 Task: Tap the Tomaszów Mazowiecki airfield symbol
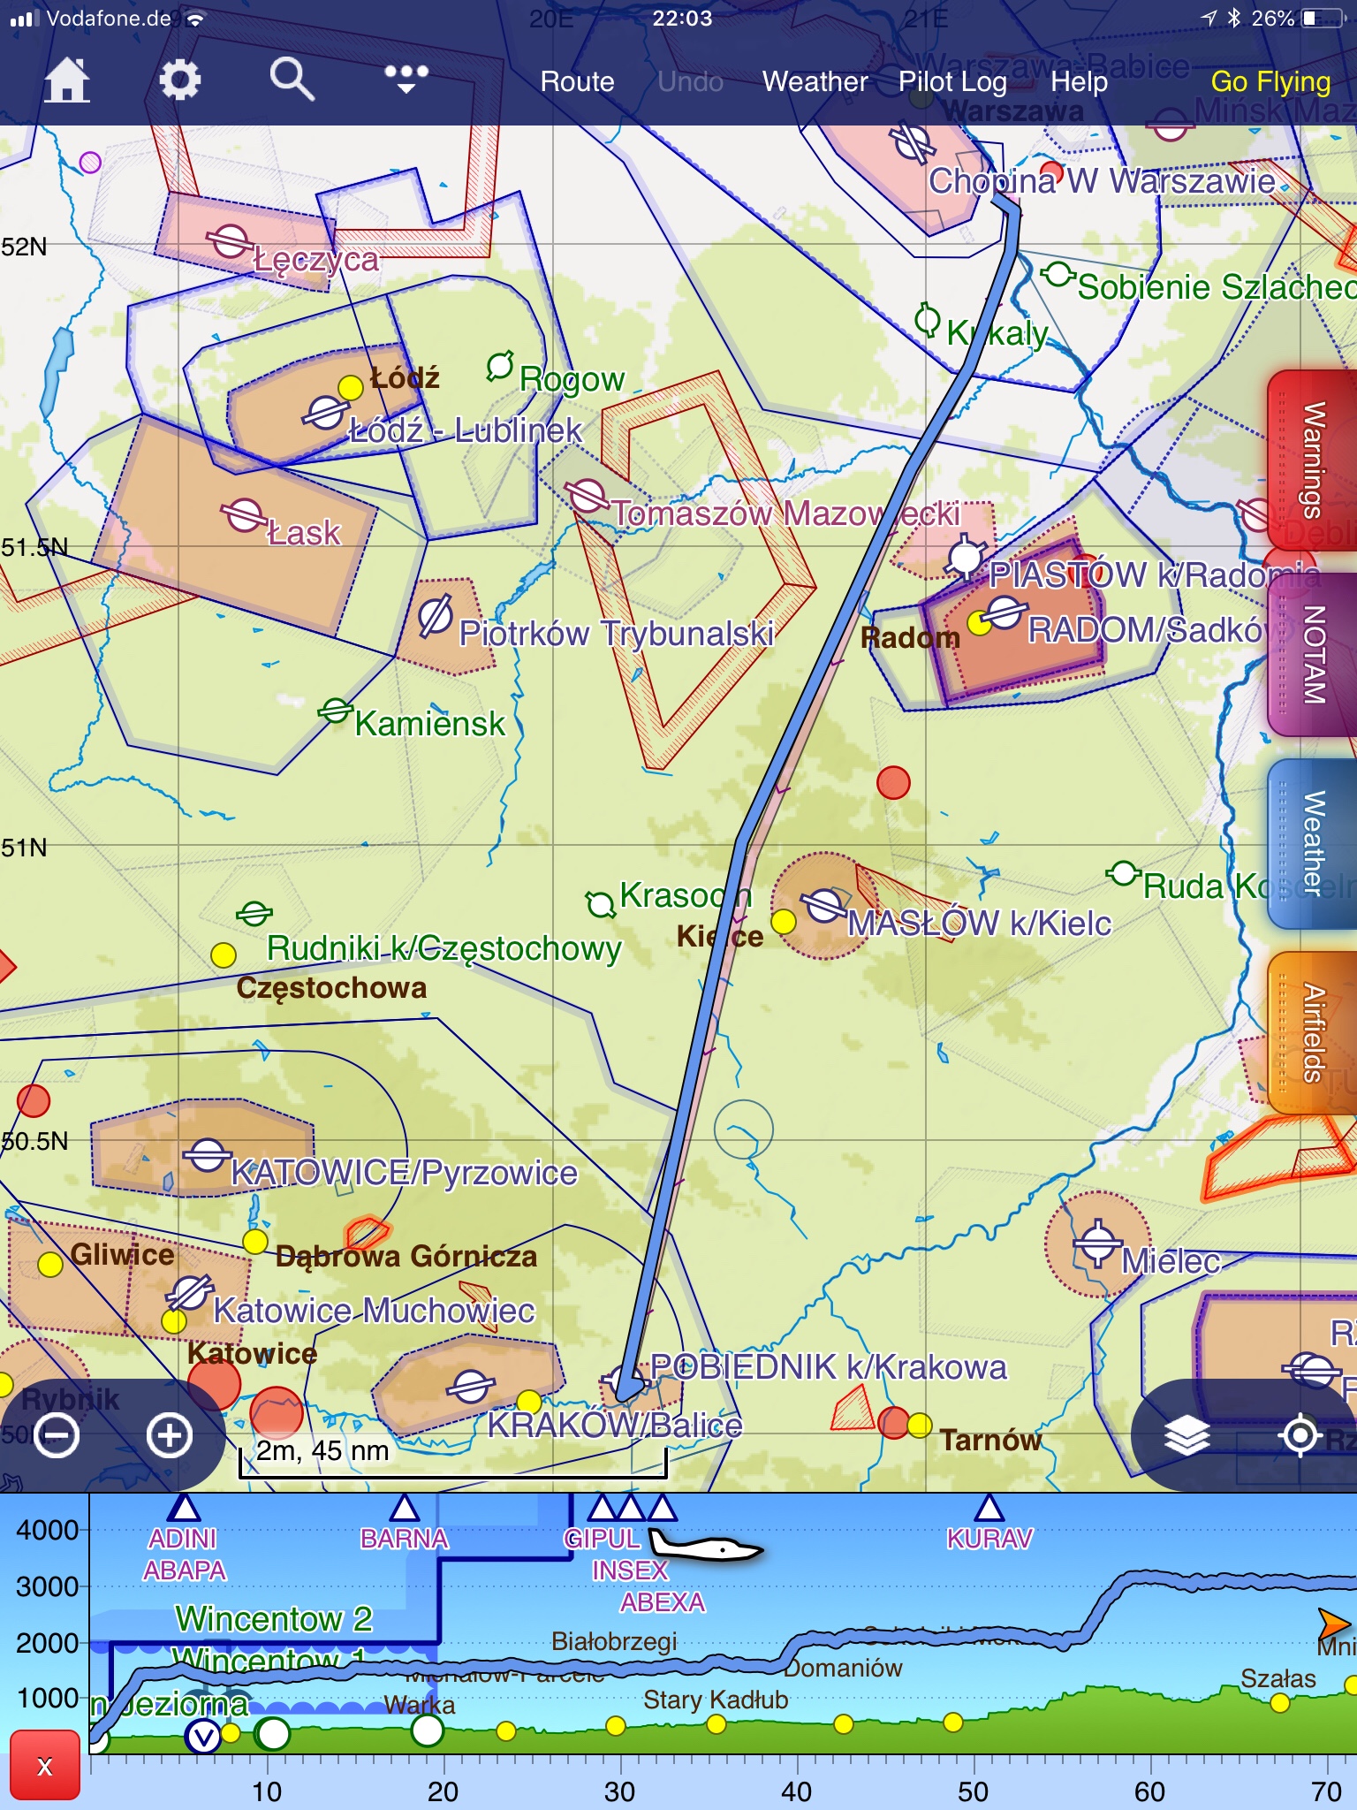point(587,496)
